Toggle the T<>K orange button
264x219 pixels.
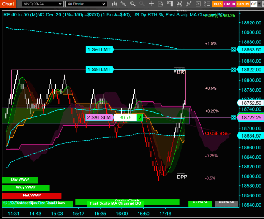point(218,4)
